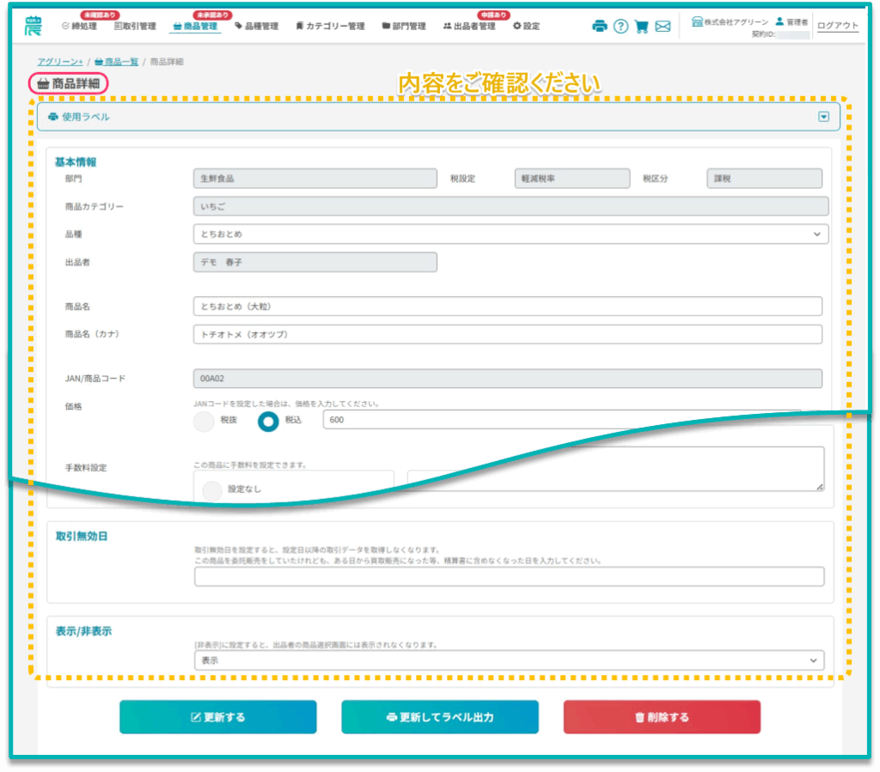880x772 pixels.
Task: Choose the 設定なし fee option
Action: point(211,489)
